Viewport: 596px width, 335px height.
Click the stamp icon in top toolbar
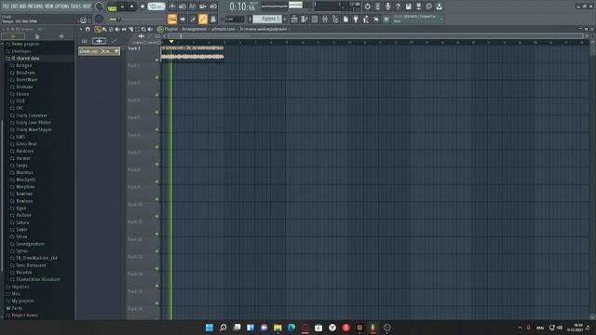click(213, 19)
